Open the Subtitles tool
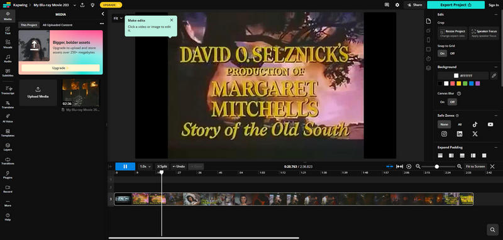The image size is (503, 240). tap(8, 73)
